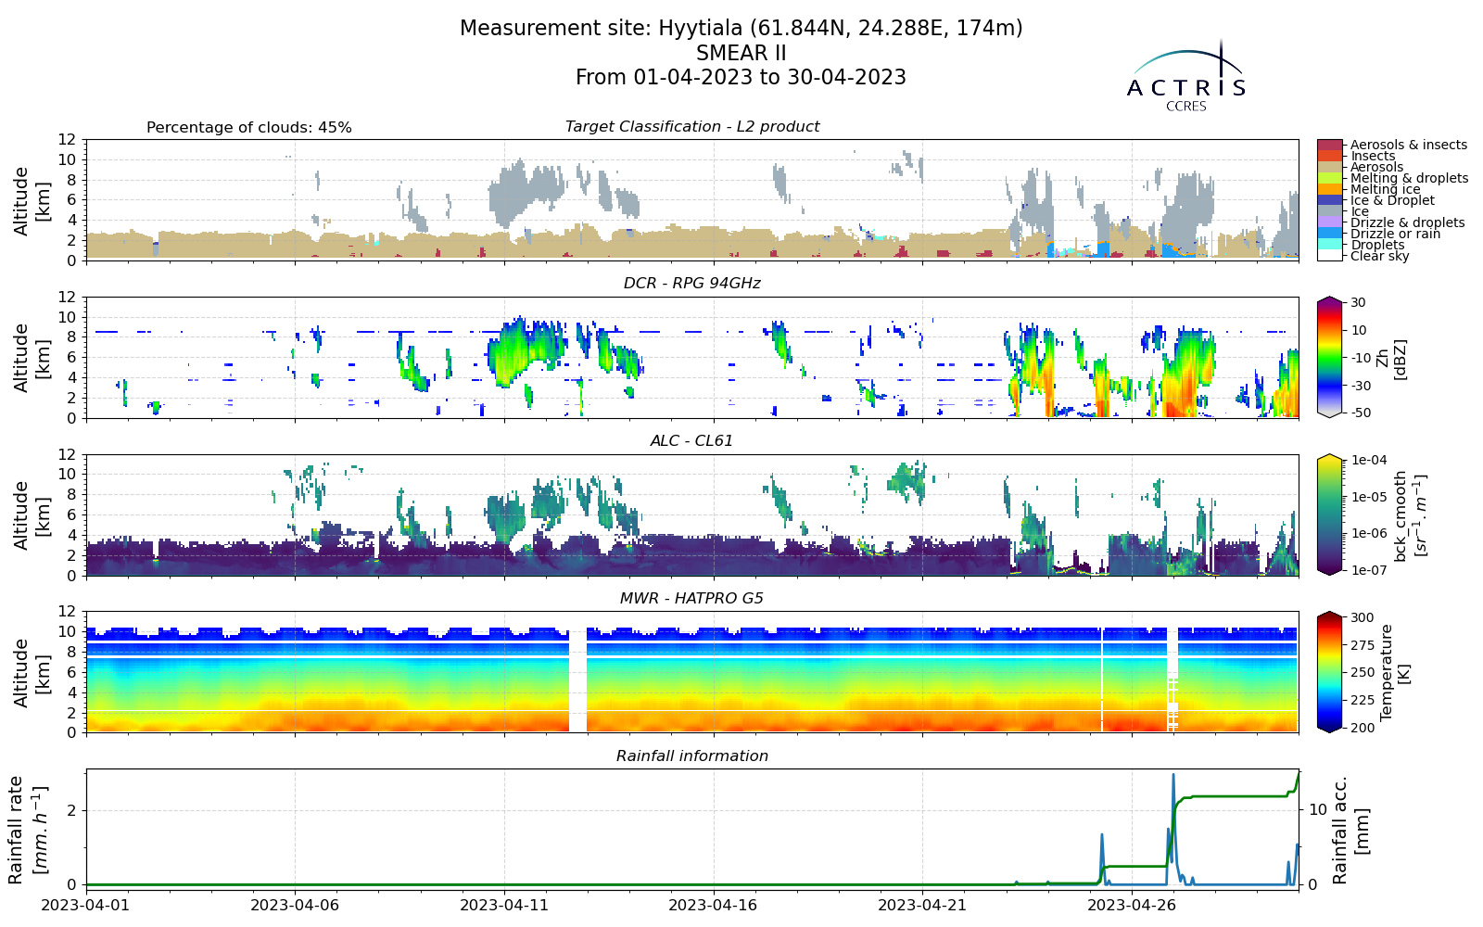Click the Measurement site: Hyytiala heading
The height and width of the screenshot is (927, 1483).
coord(741,29)
